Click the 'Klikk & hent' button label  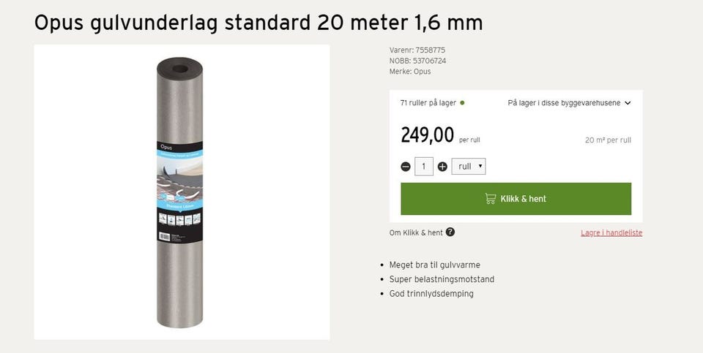(x=523, y=199)
